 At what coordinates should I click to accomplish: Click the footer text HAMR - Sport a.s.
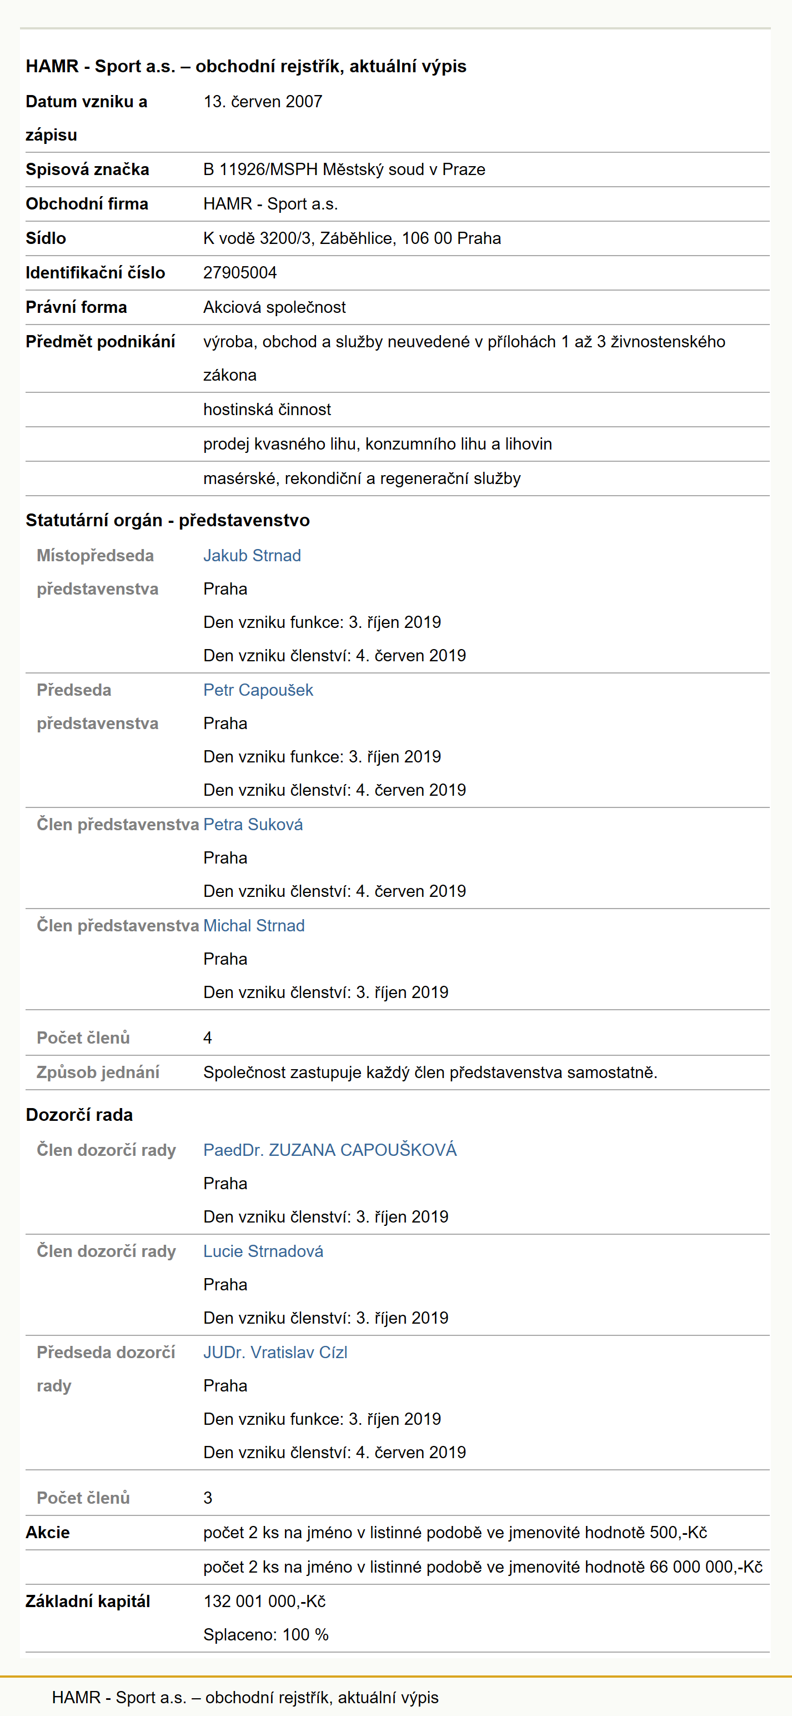pos(245,1697)
